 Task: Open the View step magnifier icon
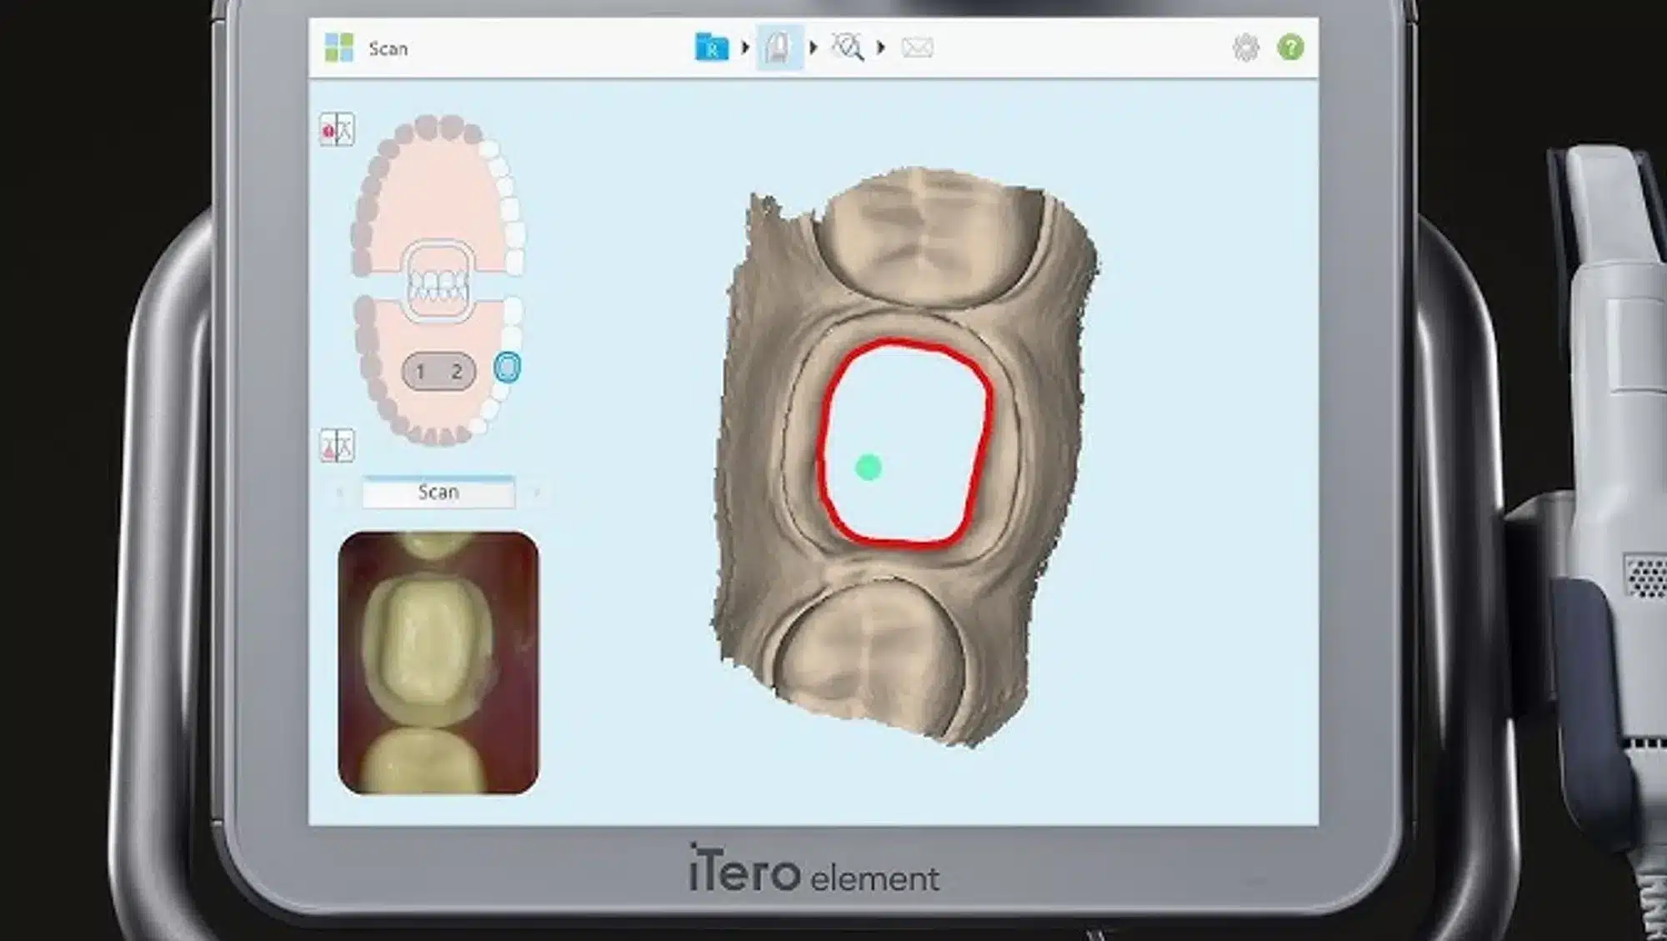coord(848,48)
